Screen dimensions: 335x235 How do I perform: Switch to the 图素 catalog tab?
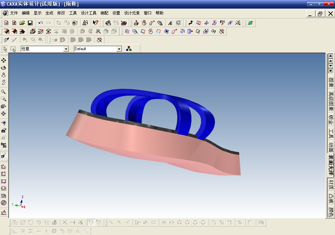(331, 83)
